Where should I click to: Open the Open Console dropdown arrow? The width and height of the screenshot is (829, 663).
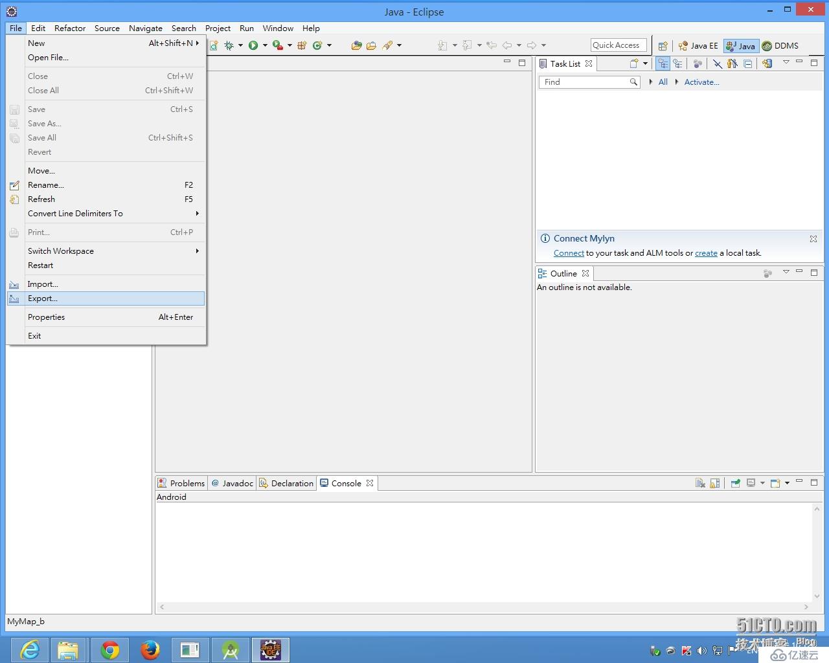pyautogui.click(x=787, y=483)
